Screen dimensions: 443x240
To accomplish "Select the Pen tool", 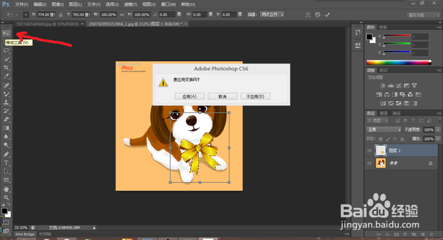I will [x=6, y=154].
